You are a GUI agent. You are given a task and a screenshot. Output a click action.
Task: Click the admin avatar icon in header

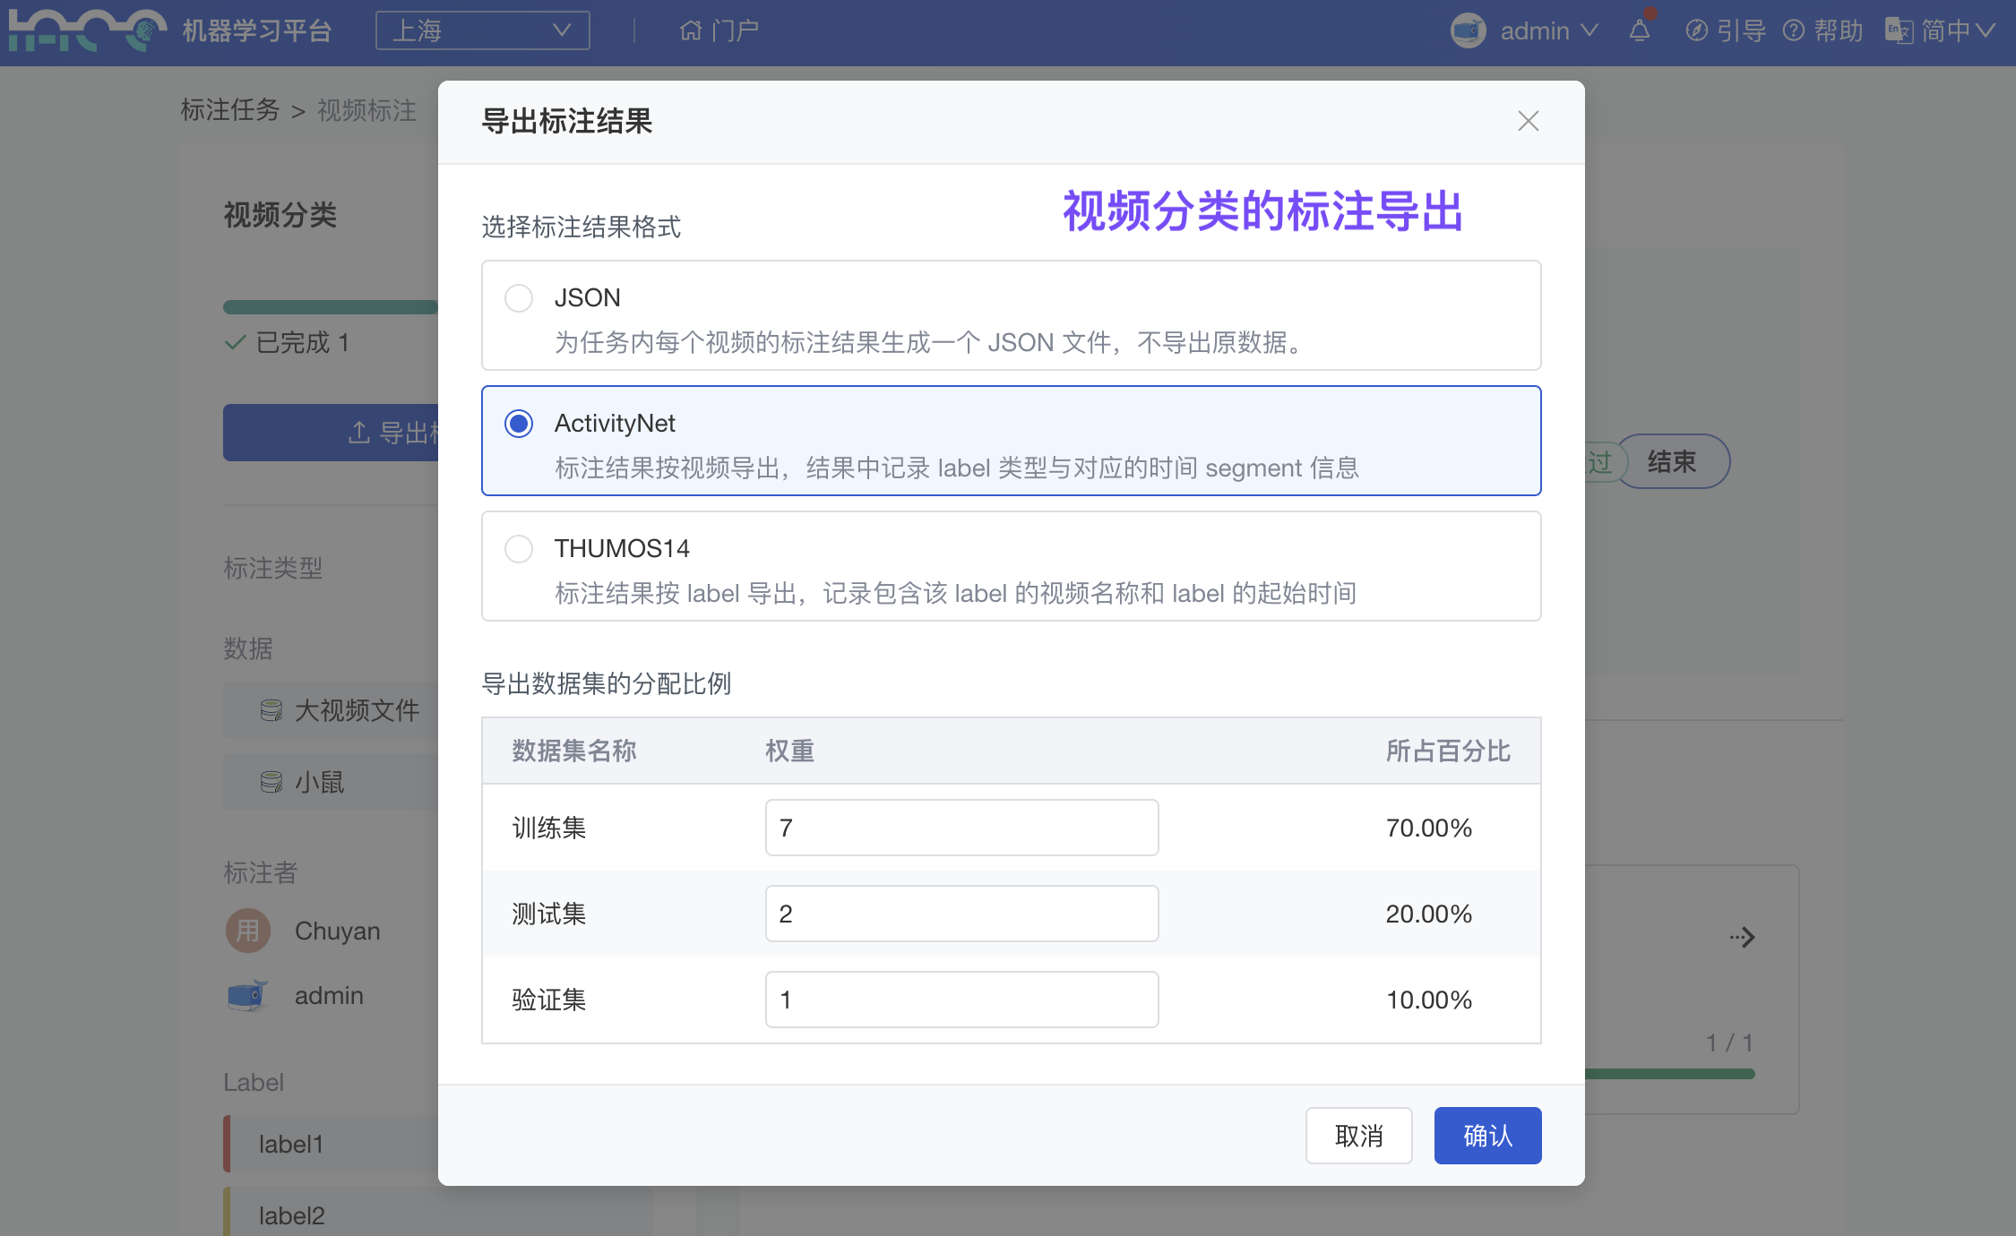1468,31
